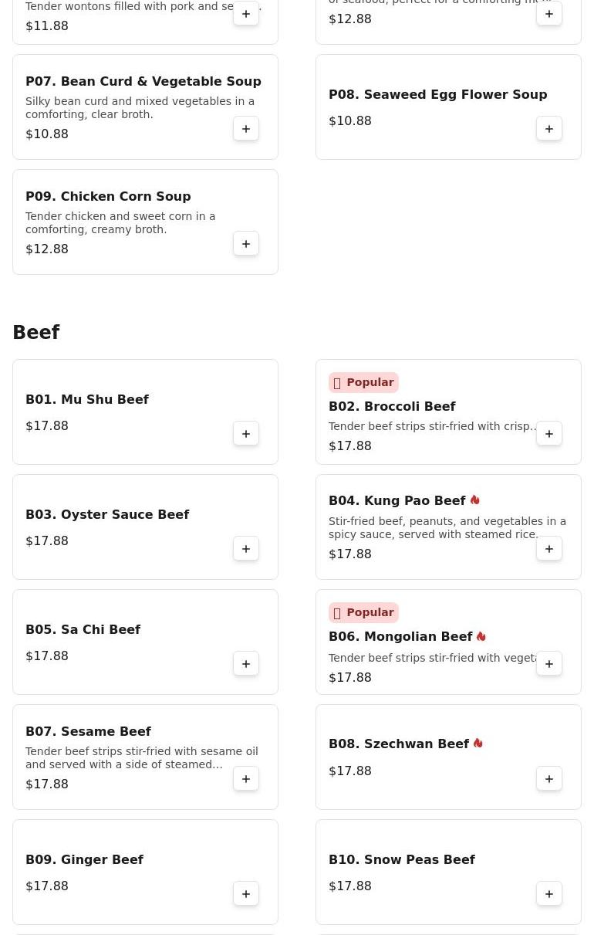This screenshot has height=935, width=594.
Task: Click the Popular badge above Broccoli Beef
Action: (363, 382)
